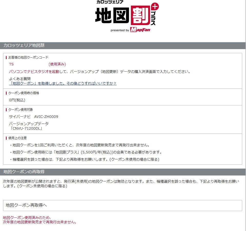This screenshot has height=231, width=246.
Task: Select the coupon code starting with TS
Action: click(x=11, y=64)
